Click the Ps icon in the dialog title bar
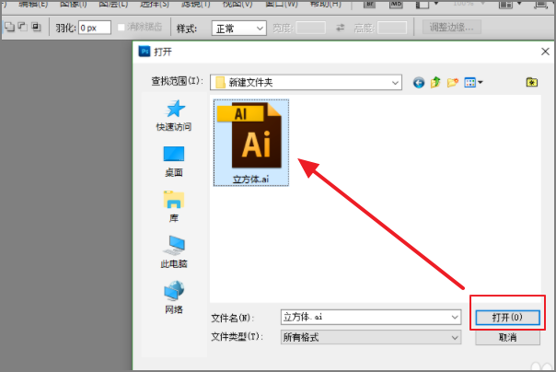The height and width of the screenshot is (372, 556). (x=145, y=52)
